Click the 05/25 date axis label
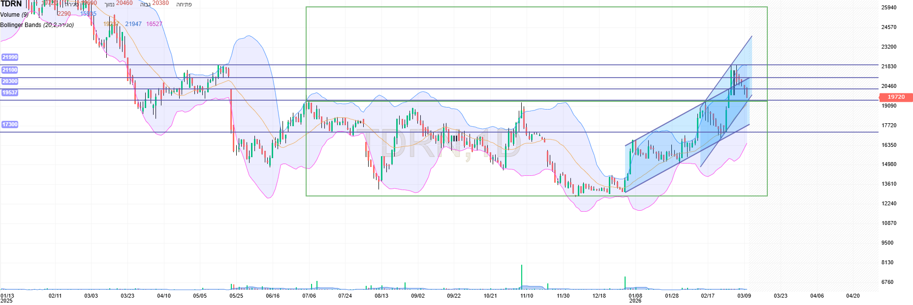The image size is (913, 305). 236,296
